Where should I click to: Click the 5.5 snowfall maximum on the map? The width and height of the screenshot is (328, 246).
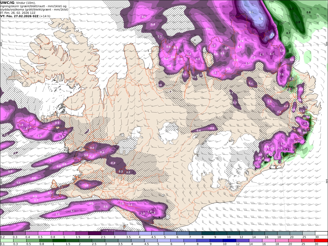pos(272,35)
